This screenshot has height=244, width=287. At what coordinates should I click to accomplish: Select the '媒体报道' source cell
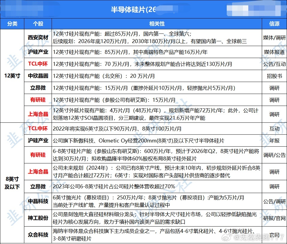(x=274, y=52)
